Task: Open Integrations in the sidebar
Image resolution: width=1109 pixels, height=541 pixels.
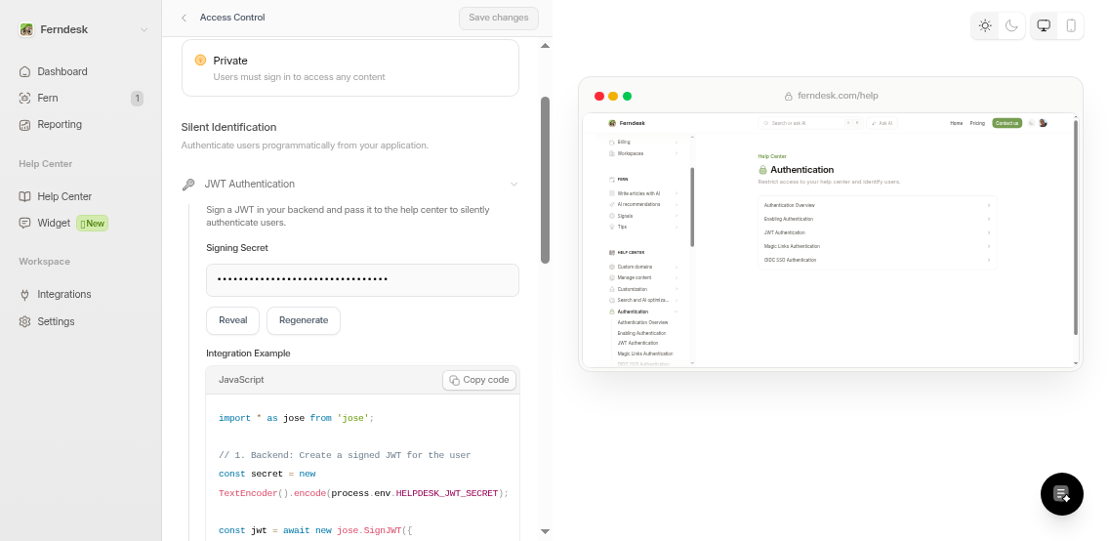Action: click(x=64, y=295)
